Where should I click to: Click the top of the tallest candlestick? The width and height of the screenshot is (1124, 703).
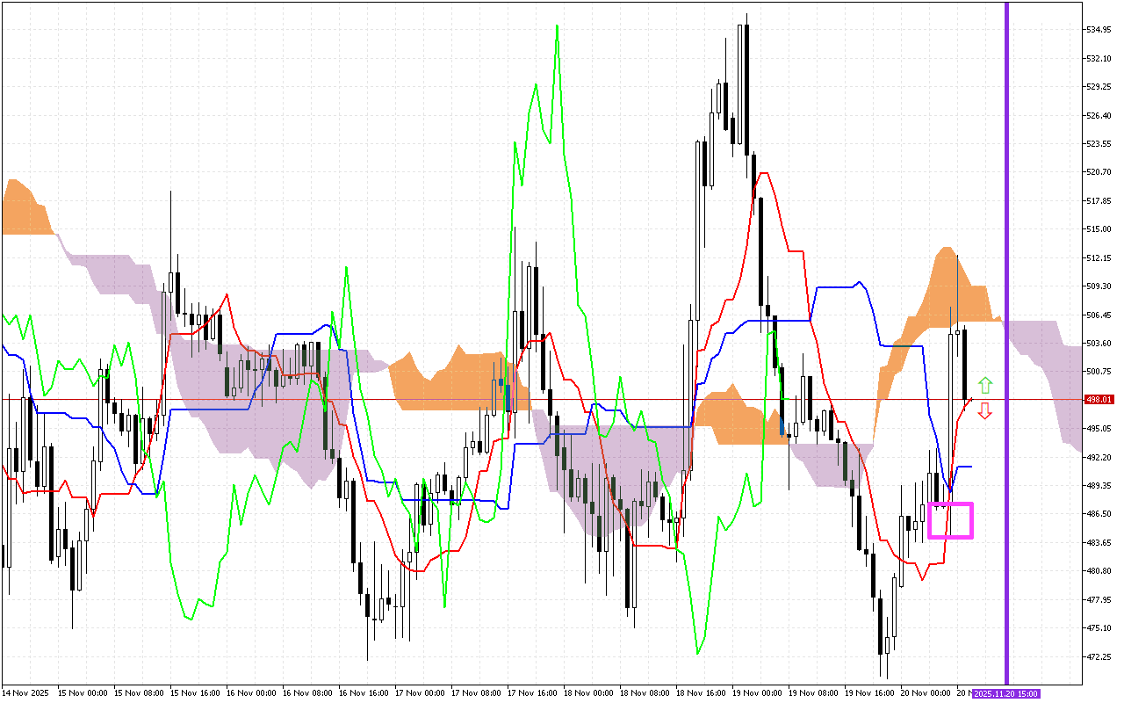click(x=746, y=14)
